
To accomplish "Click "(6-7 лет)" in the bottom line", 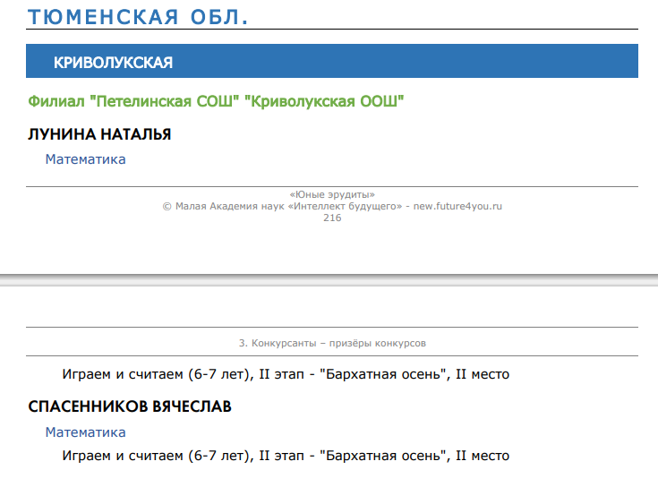I will point(218,456).
